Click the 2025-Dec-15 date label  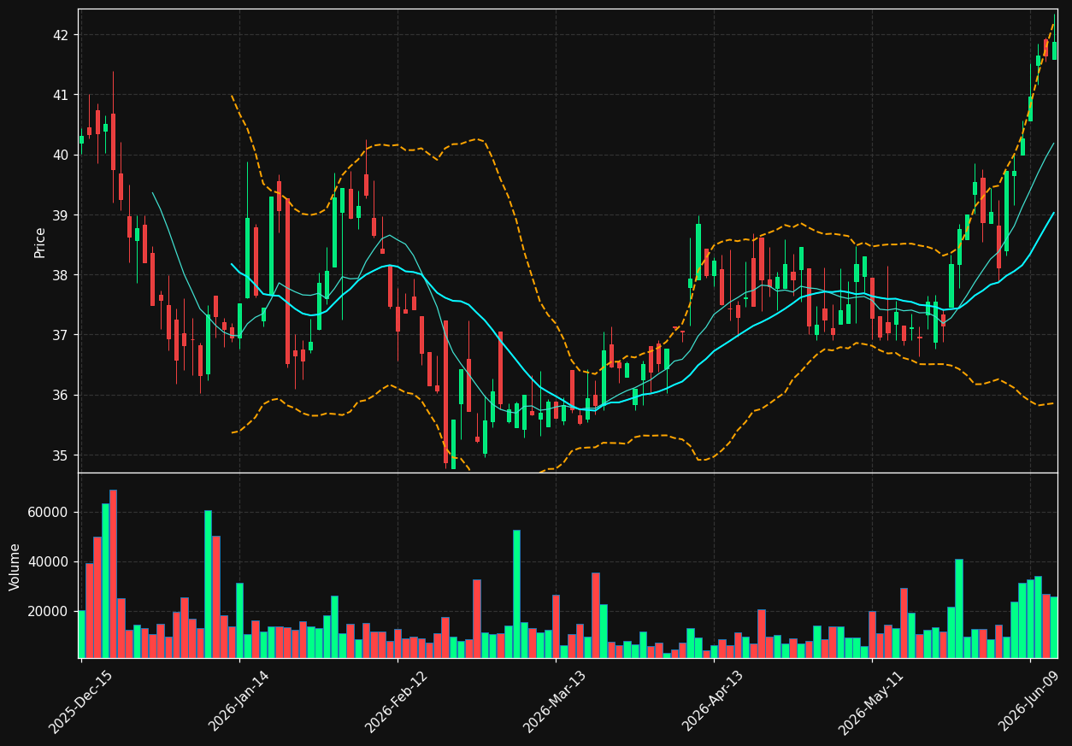[x=80, y=702]
